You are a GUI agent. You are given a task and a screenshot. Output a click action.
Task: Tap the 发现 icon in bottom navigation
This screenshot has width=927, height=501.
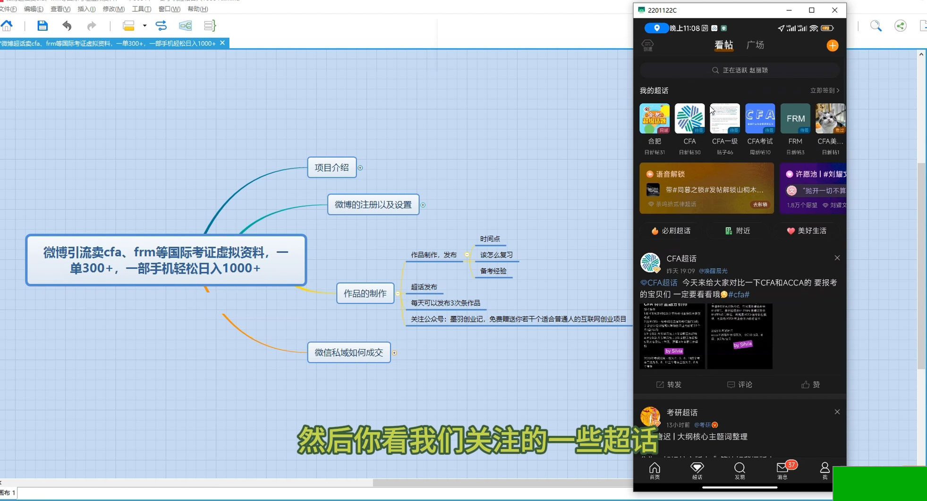(740, 471)
